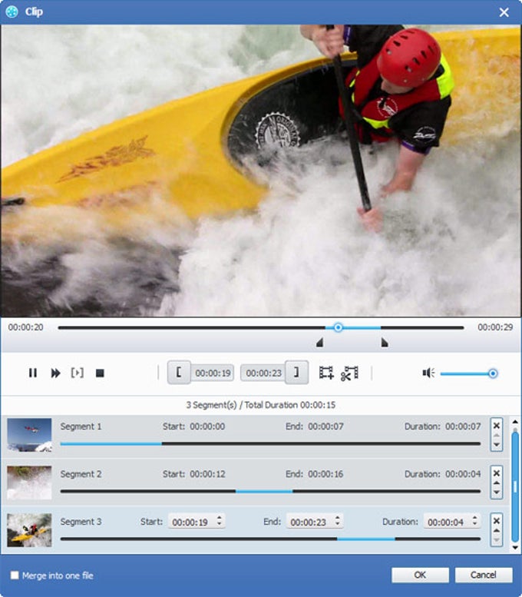Screen dimensions: 522x597
Task: Click the new segment icon
Action: point(326,373)
